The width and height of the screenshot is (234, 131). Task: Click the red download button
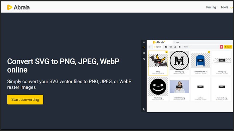(x=221, y=47)
